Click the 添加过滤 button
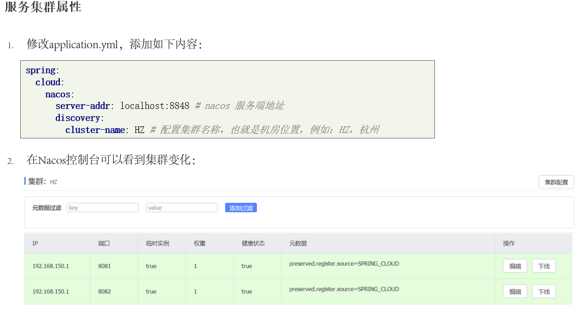The image size is (583, 310). (x=241, y=208)
